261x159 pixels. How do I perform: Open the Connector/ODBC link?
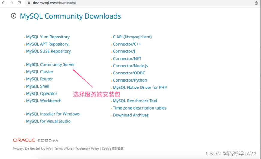(x=129, y=73)
